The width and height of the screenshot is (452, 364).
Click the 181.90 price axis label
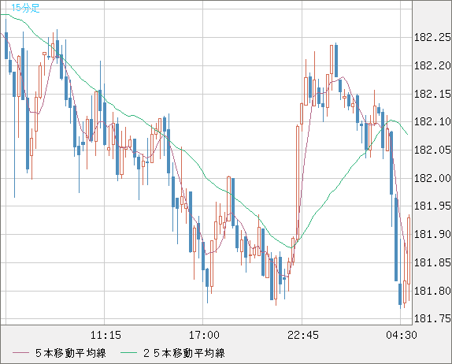click(x=432, y=234)
